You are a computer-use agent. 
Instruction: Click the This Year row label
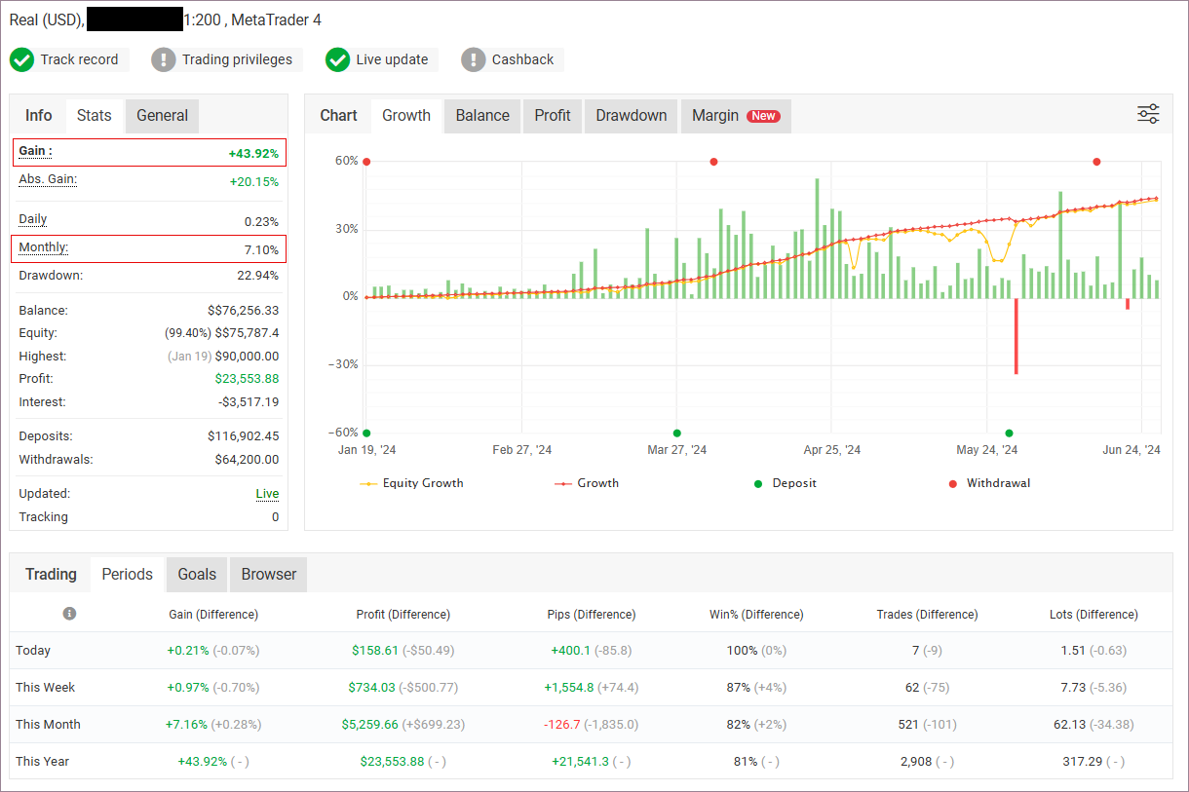43,762
